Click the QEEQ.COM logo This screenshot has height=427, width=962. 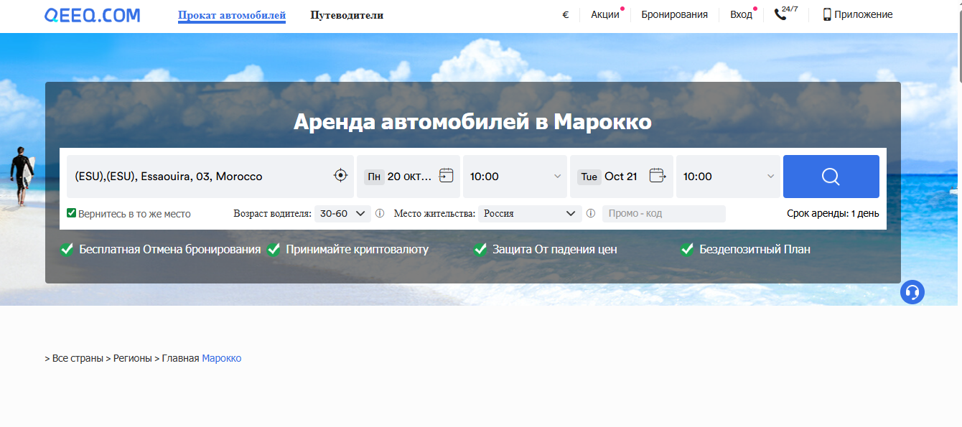[92, 15]
